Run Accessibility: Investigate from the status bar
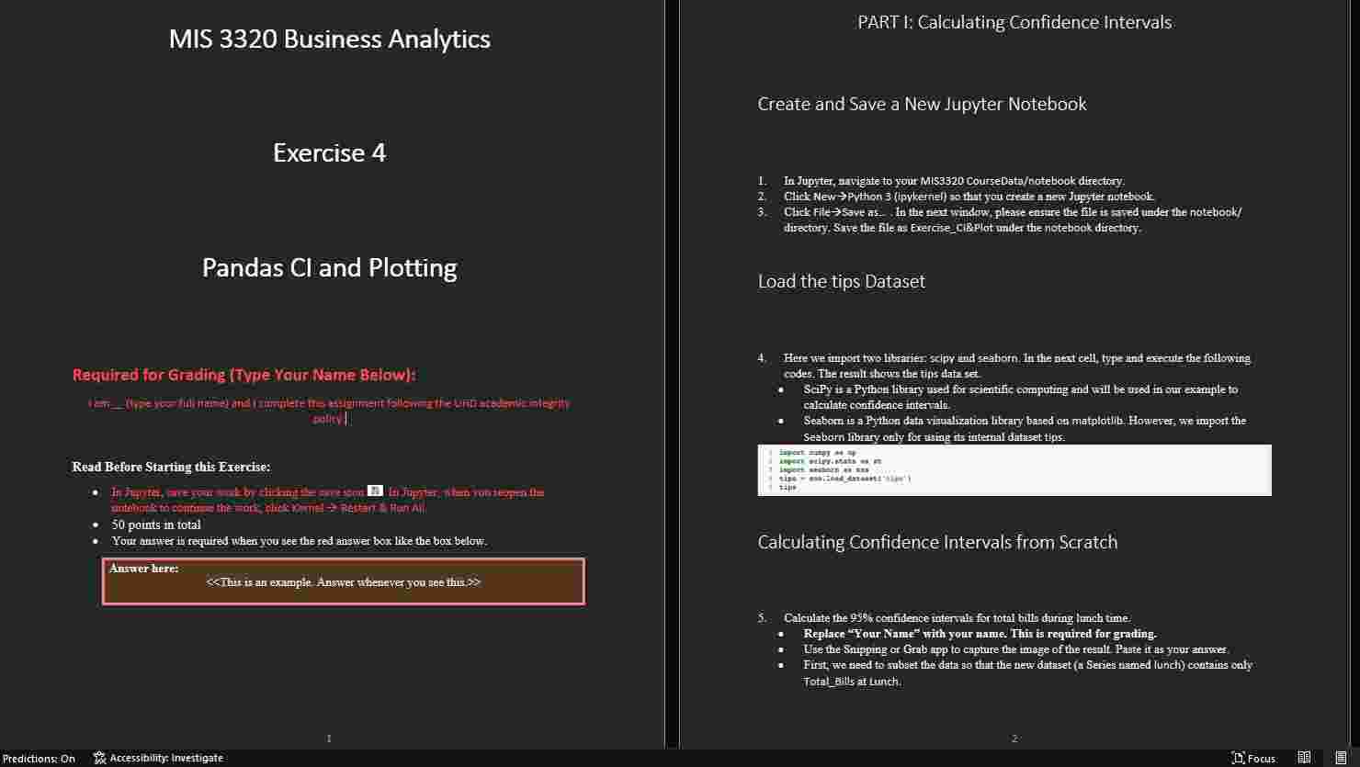Image resolution: width=1360 pixels, height=767 pixels. click(x=166, y=758)
